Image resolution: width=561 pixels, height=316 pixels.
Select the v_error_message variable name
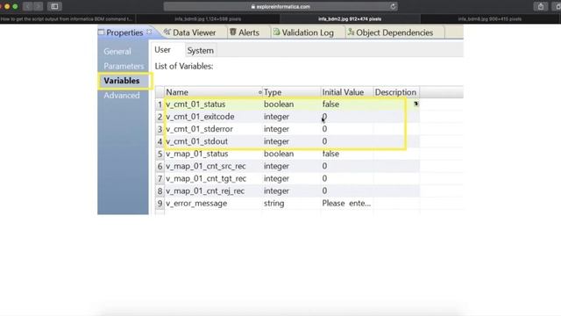[196, 204]
